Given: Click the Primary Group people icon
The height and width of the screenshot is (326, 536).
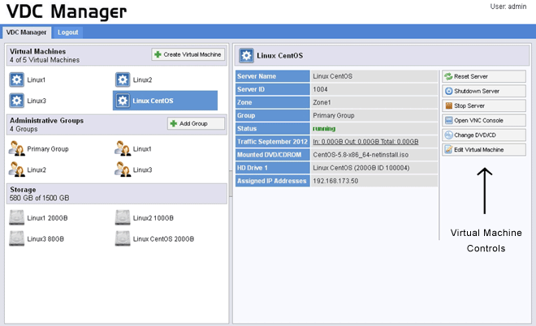Looking at the screenshot, I should pos(17,148).
